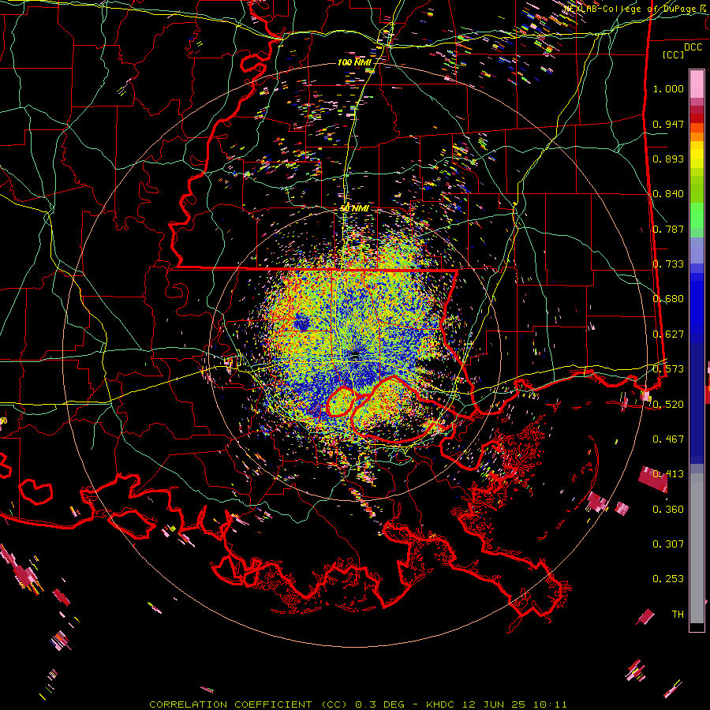This screenshot has width=710, height=710.
Task: Select the 0.627 scale value
Action: (x=668, y=334)
